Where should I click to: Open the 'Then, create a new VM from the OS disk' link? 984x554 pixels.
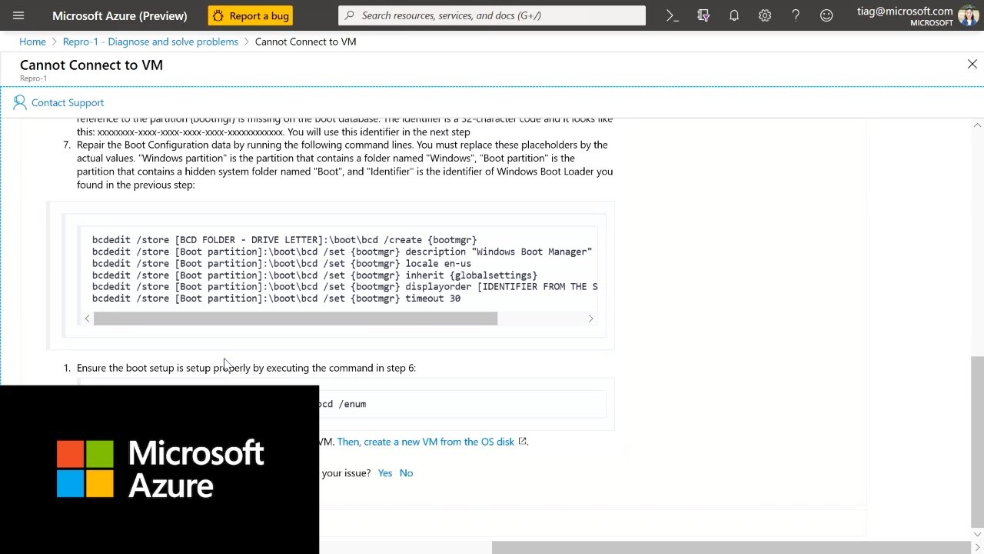(x=425, y=442)
